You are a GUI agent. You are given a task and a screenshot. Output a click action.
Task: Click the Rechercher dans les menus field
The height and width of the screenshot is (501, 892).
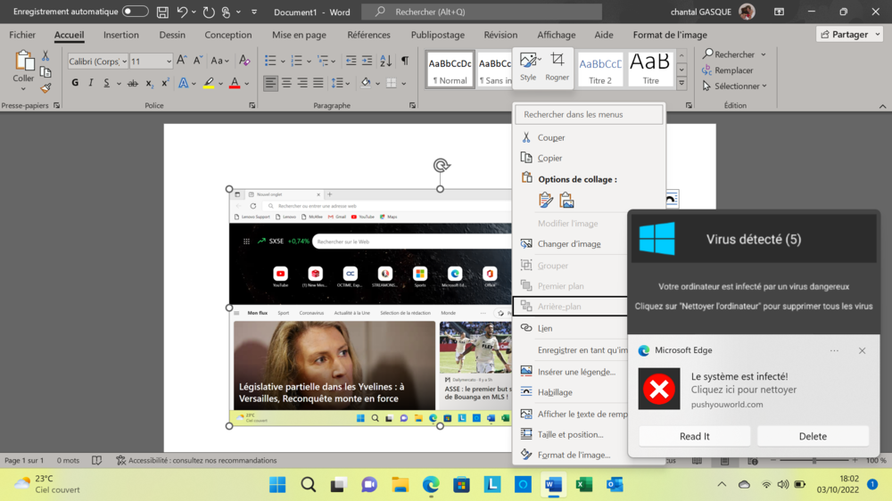coord(590,114)
